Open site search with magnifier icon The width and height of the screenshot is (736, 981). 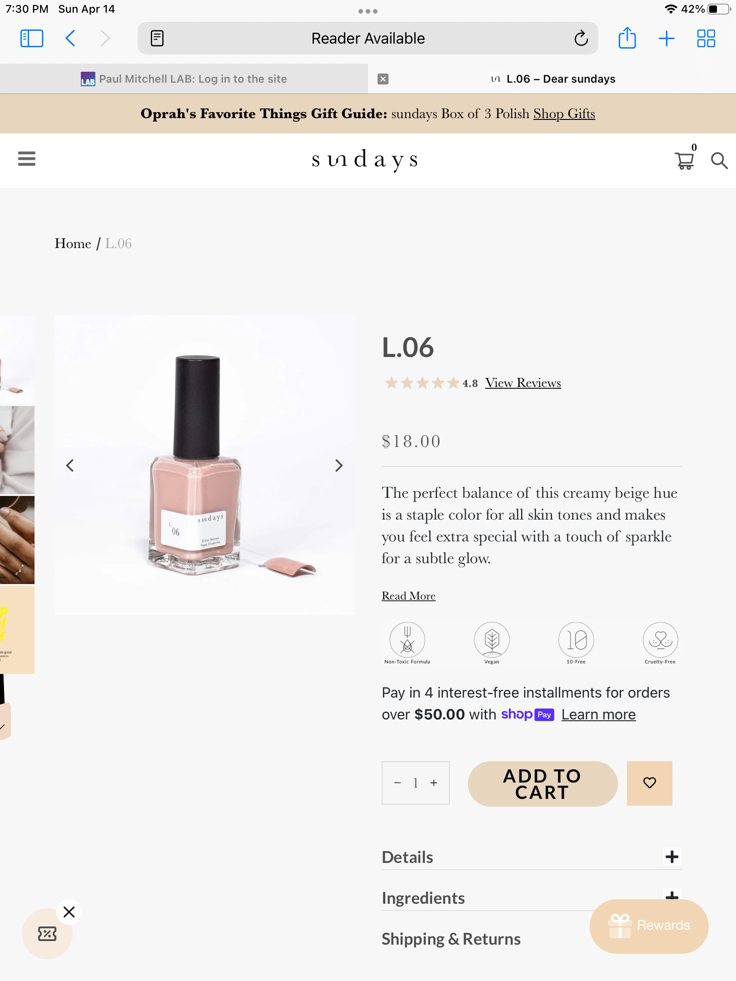click(719, 160)
